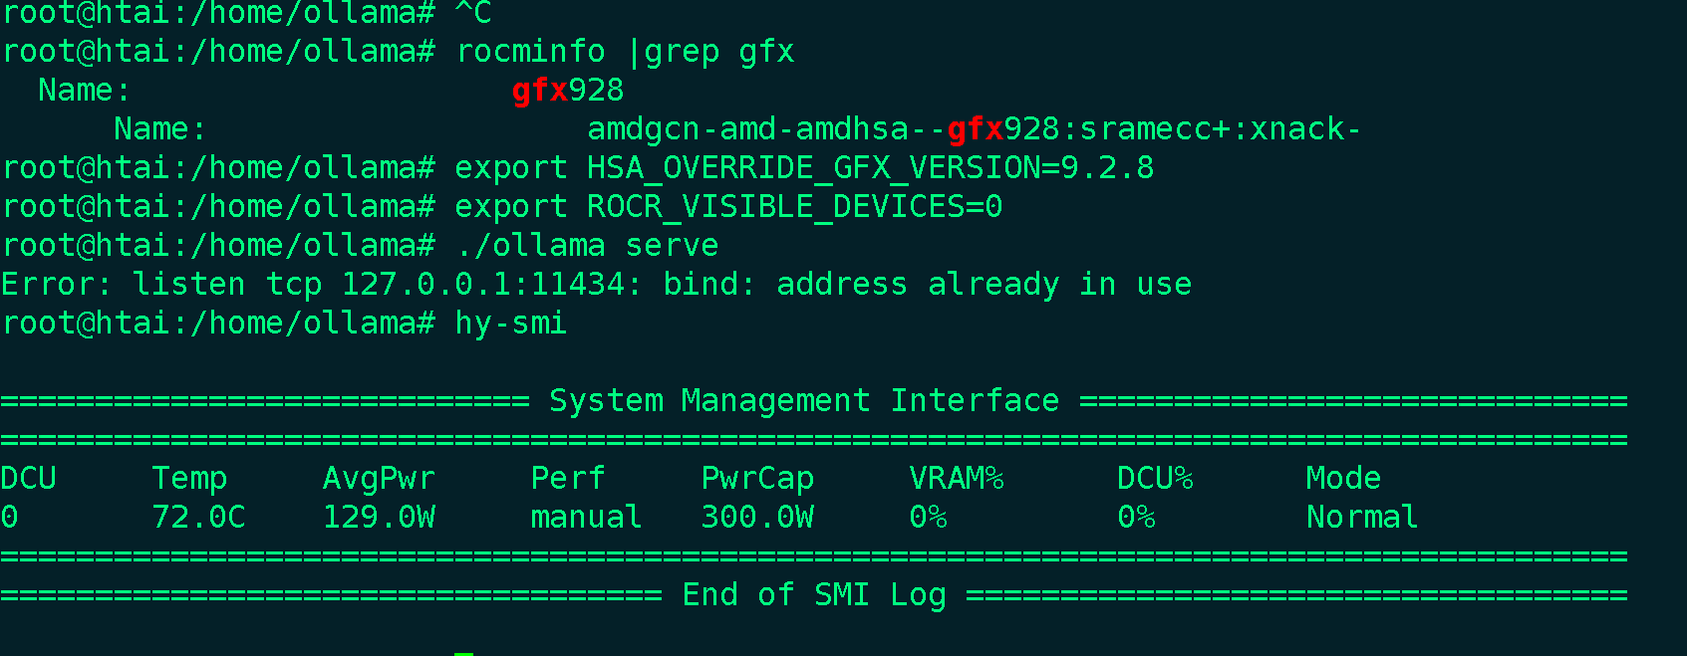Click the 'VRAM%' column header
Viewport: 1687px width, 656px height.
[956, 479]
